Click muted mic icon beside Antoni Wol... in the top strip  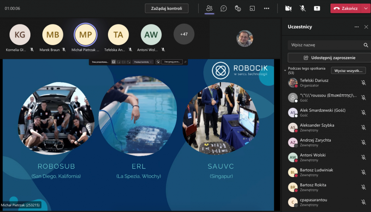click(x=163, y=50)
